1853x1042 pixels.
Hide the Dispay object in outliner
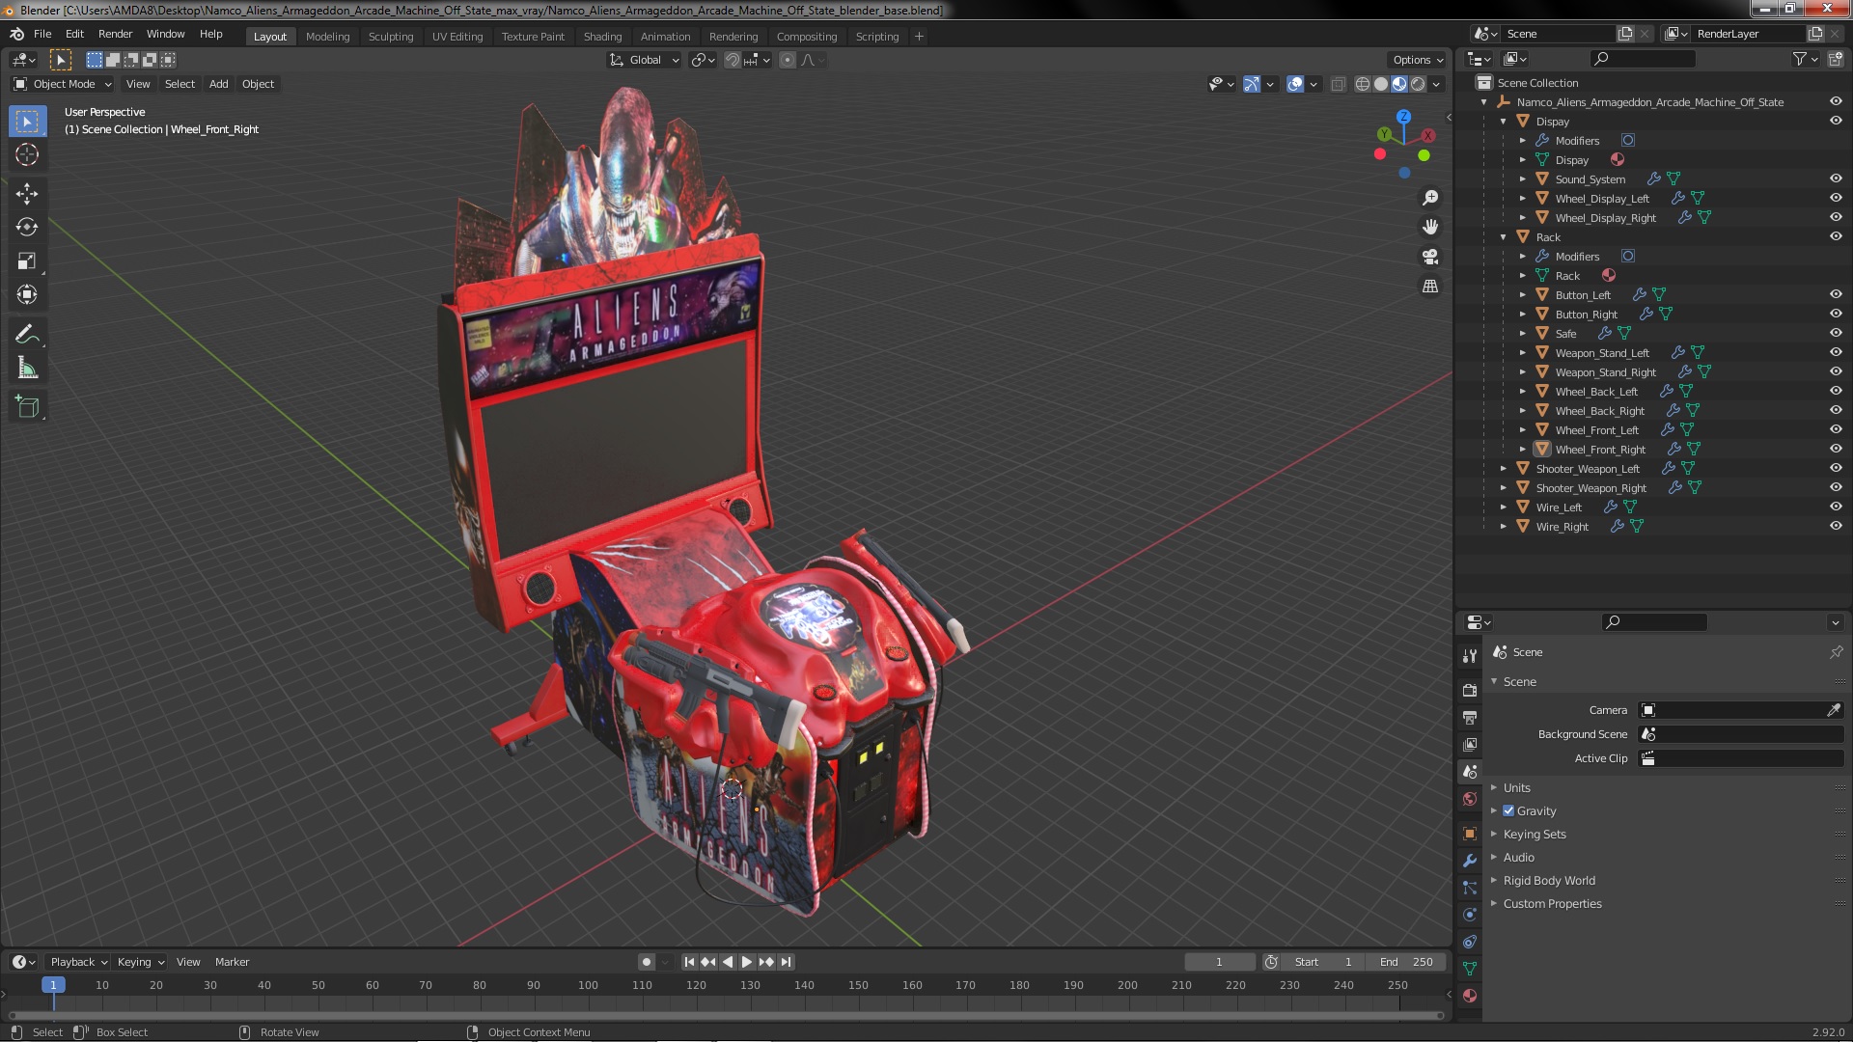(1836, 121)
